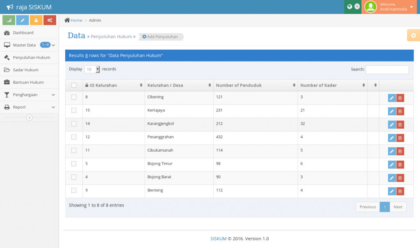The image size is (420, 248).
Task: Tick the checkbox for Karangjengkol row
Action: click(74, 124)
